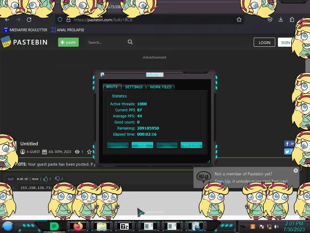Click the Pastebin address bar URL
Viewport: 310px width, 233px height.
[103, 20]
